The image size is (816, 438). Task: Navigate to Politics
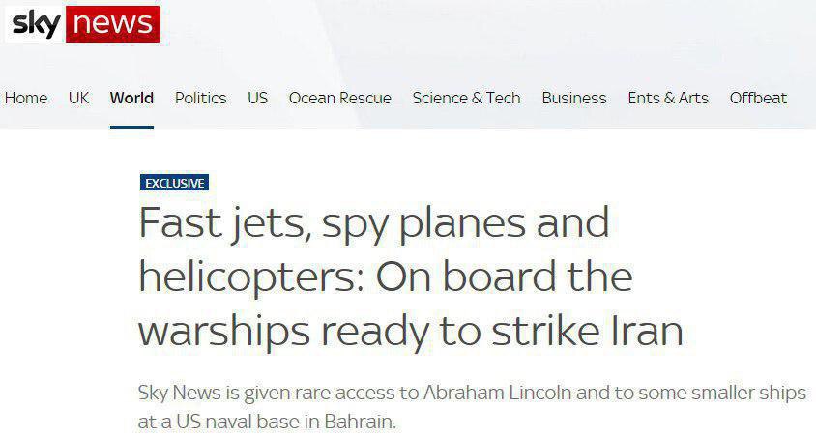(x=200, y=98)
